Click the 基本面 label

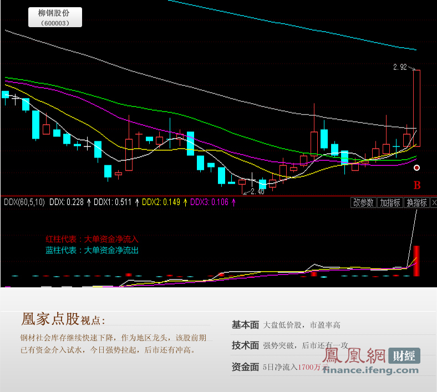click(245, 325)
